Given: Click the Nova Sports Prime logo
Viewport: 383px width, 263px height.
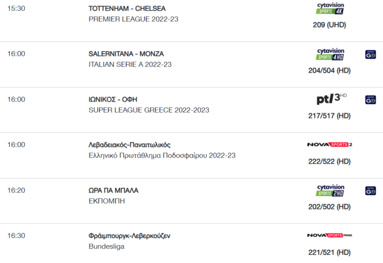Looking at the screenshot, I should 330,235.
